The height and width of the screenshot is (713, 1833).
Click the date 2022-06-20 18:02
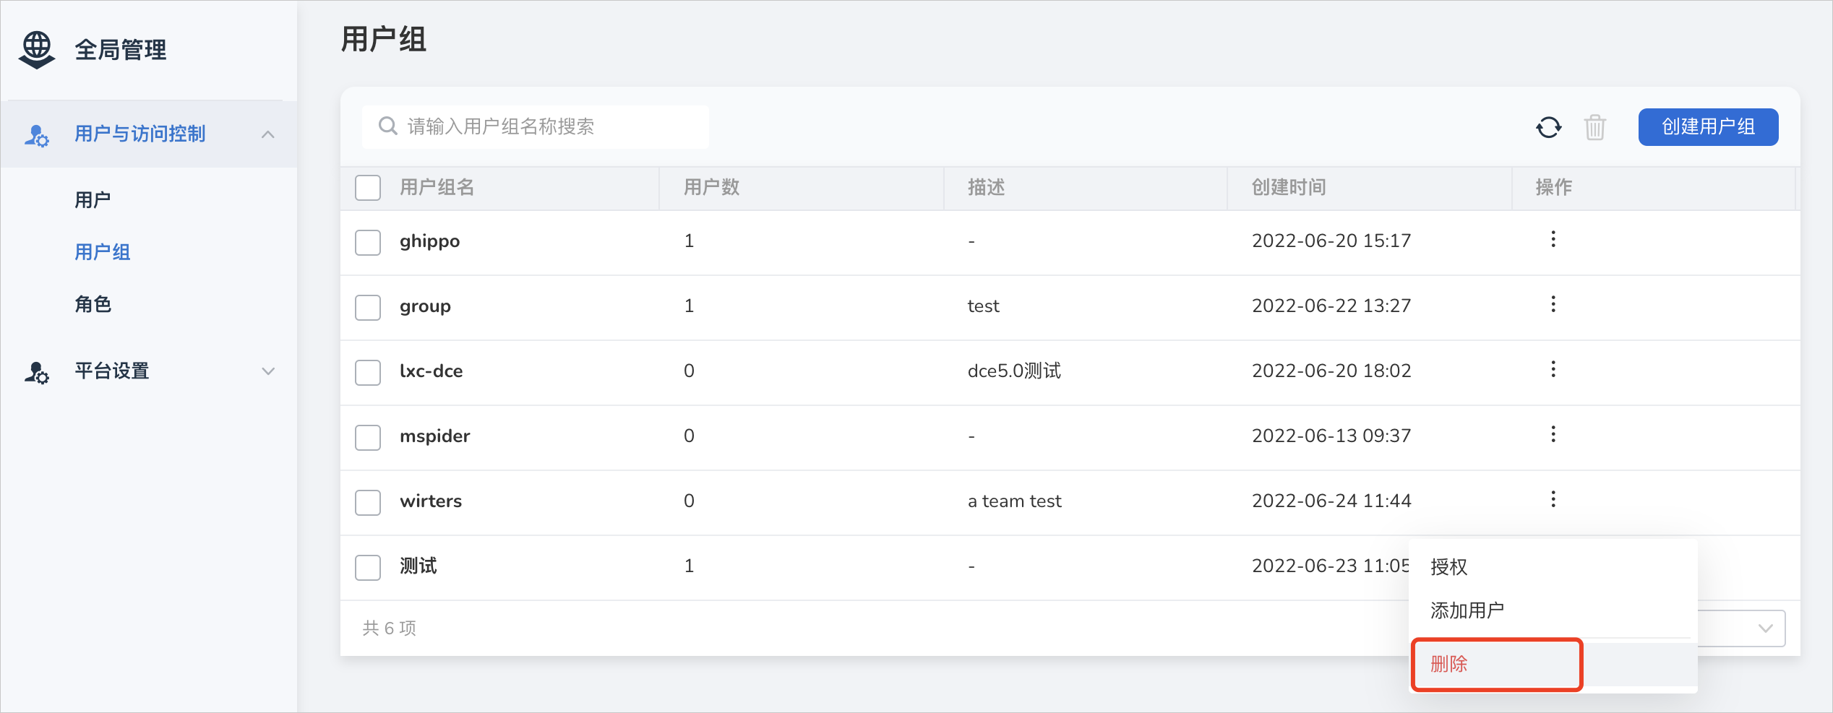click(x=1331, y=371)
